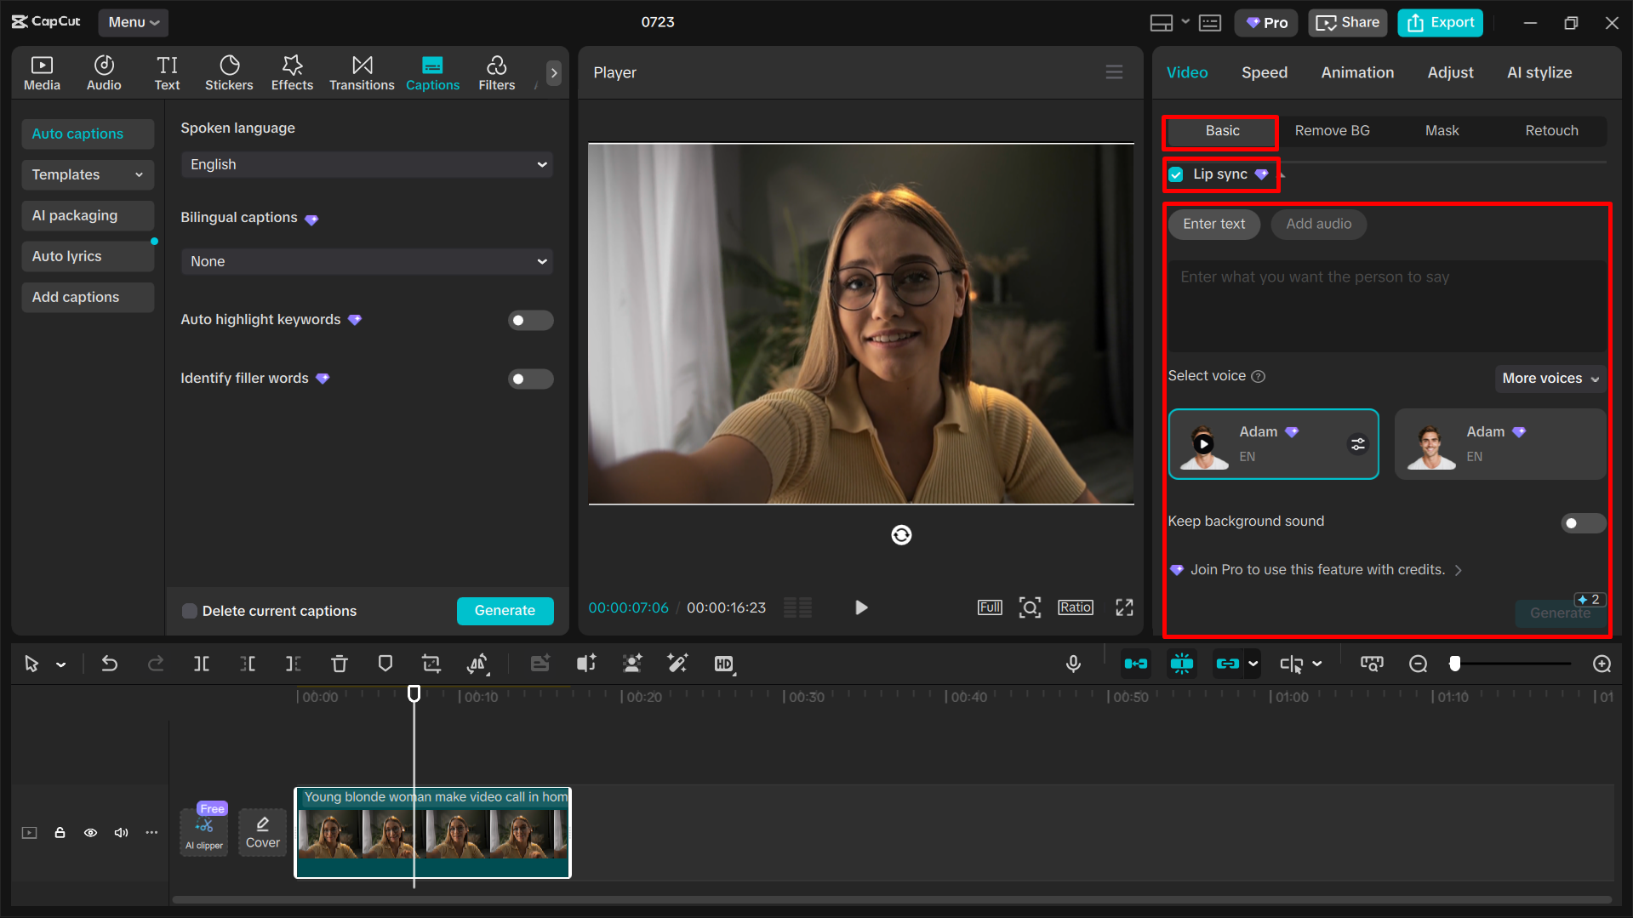
Task: Open the Spoken language dropdown
Action: click(366, 164)
